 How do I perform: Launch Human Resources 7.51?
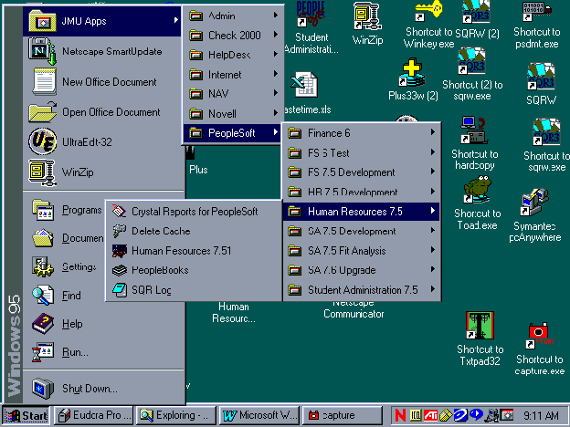(195, 251)
